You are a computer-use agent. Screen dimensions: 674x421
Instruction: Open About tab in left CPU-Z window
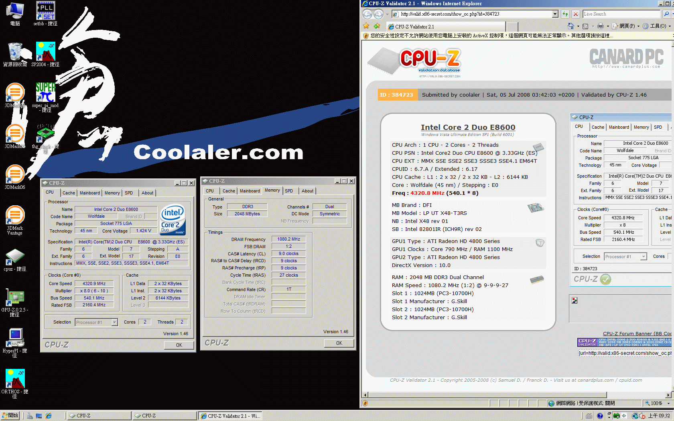[148, 193]
